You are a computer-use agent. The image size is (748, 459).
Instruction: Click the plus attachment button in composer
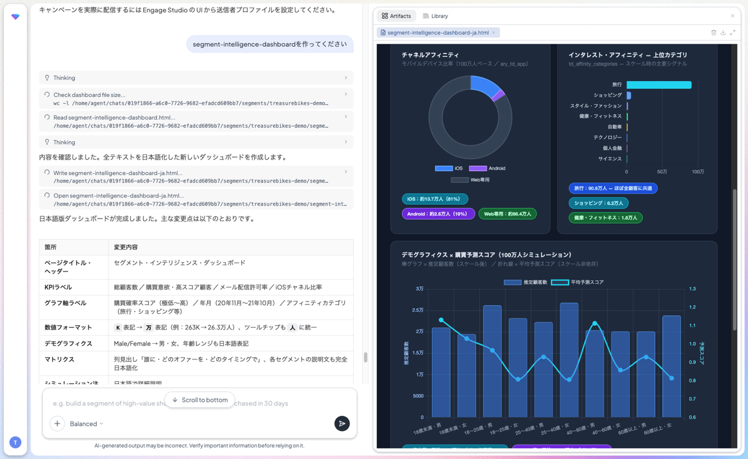tap(57, 424)
